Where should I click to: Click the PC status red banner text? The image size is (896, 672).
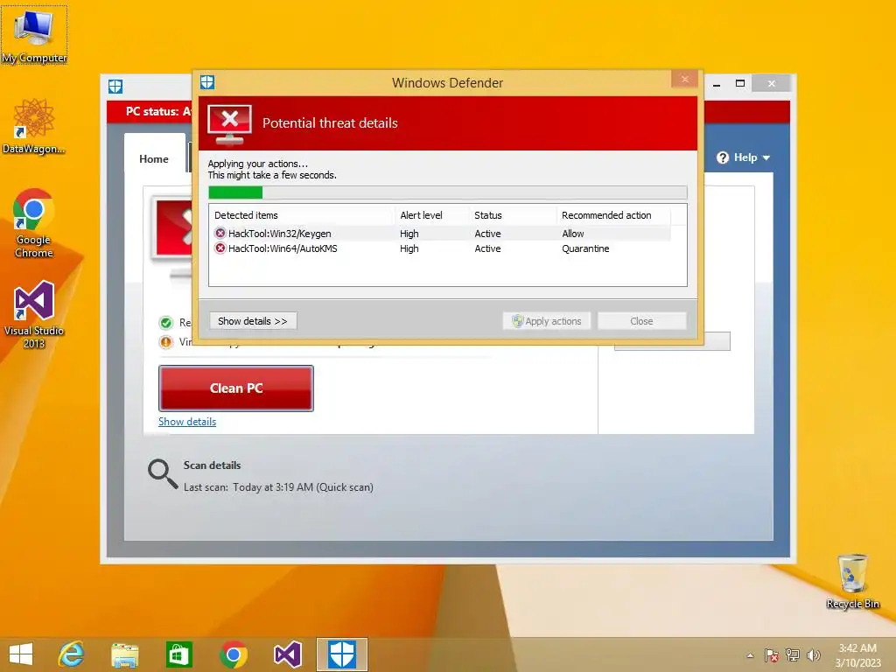tap(158, 111)
